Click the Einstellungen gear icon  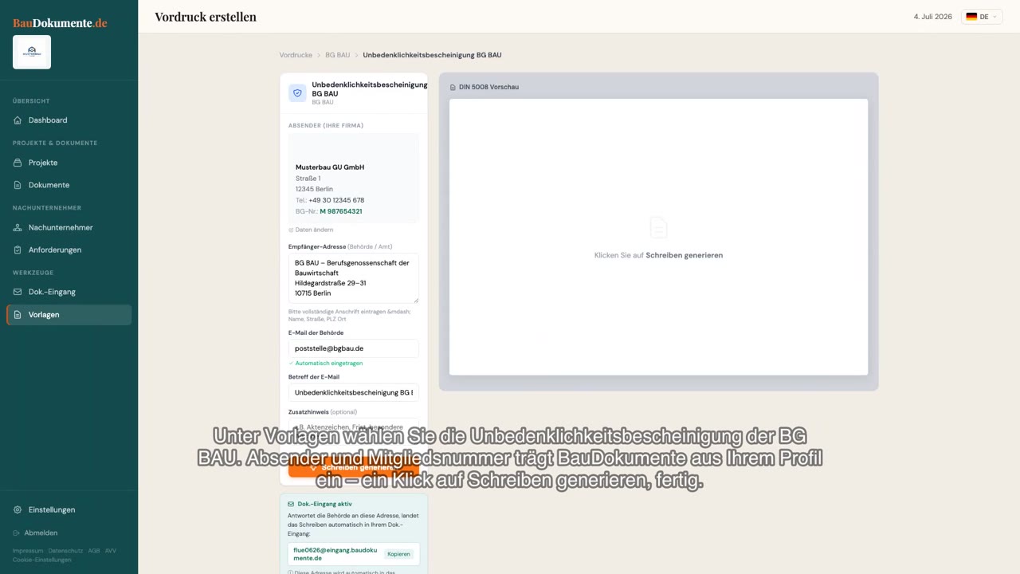point(18,510)
